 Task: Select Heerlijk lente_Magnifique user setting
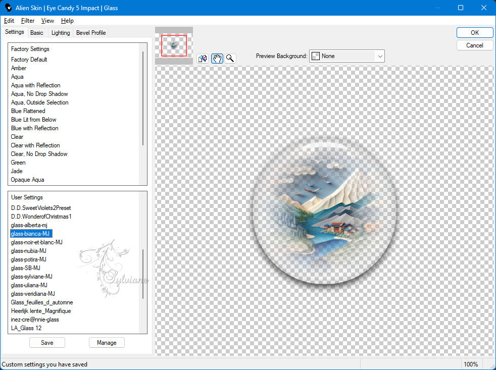[x=41, y=311]
